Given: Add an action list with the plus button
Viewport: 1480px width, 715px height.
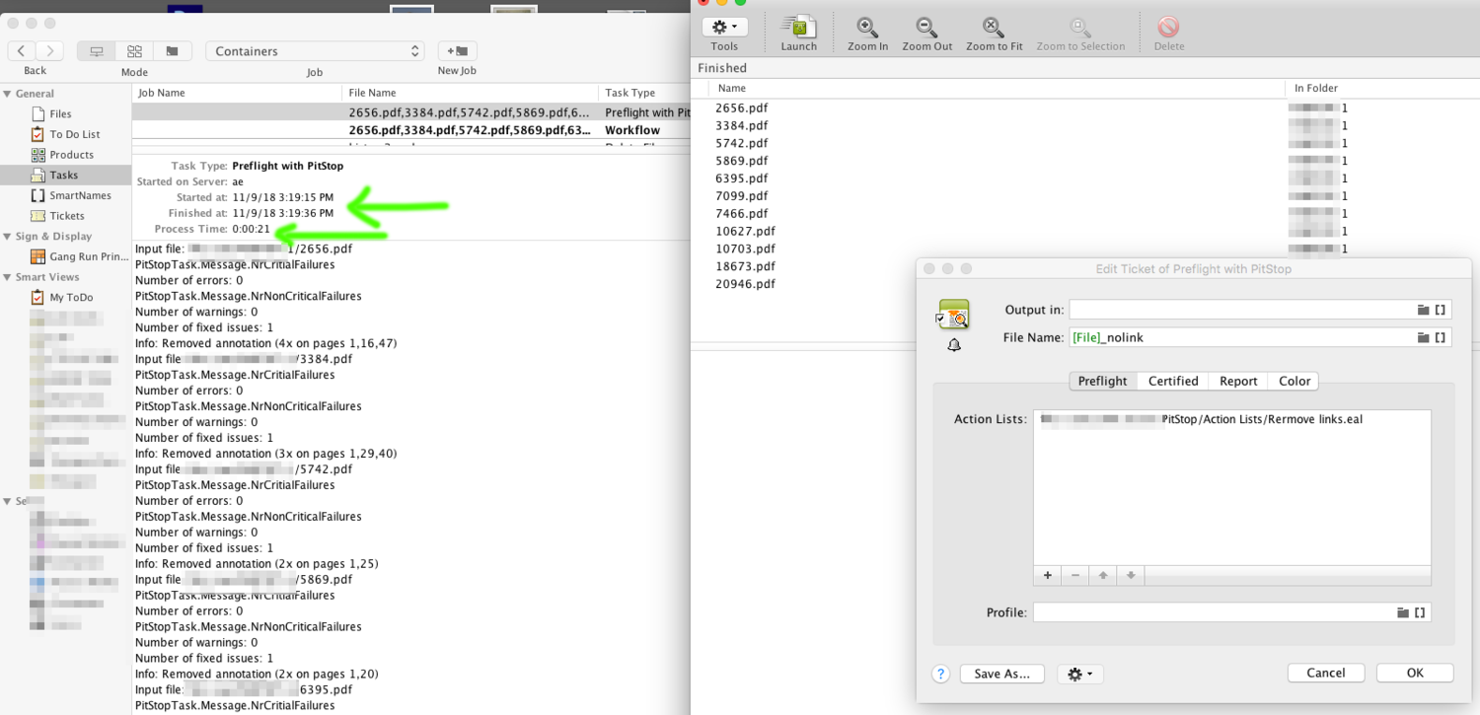Looking at the screenshot, I should point(1048,575).
